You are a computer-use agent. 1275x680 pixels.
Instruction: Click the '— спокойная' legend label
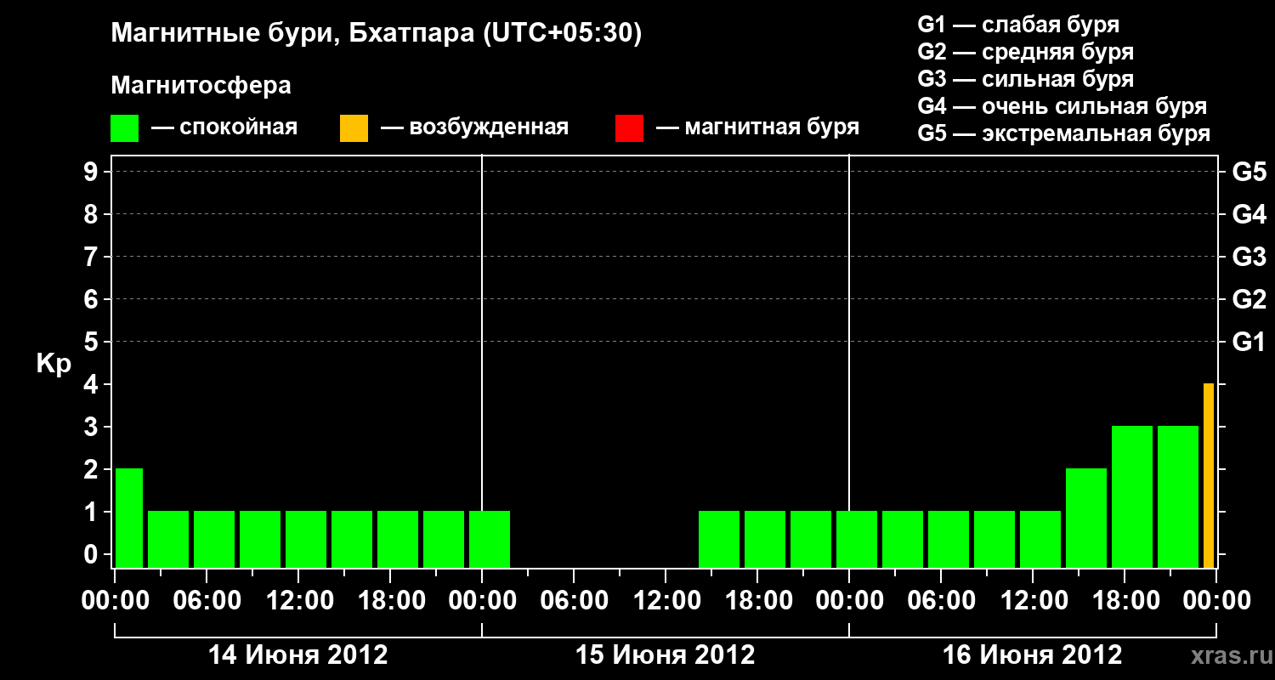coord(224,127)
